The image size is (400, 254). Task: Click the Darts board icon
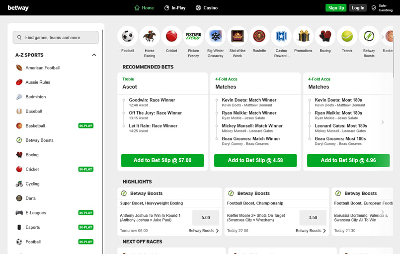tap(19, 198)
